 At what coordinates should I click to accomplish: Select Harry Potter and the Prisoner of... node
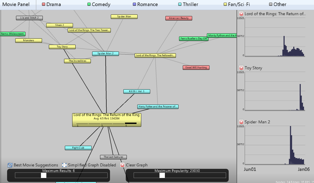[x=158, y=107]
